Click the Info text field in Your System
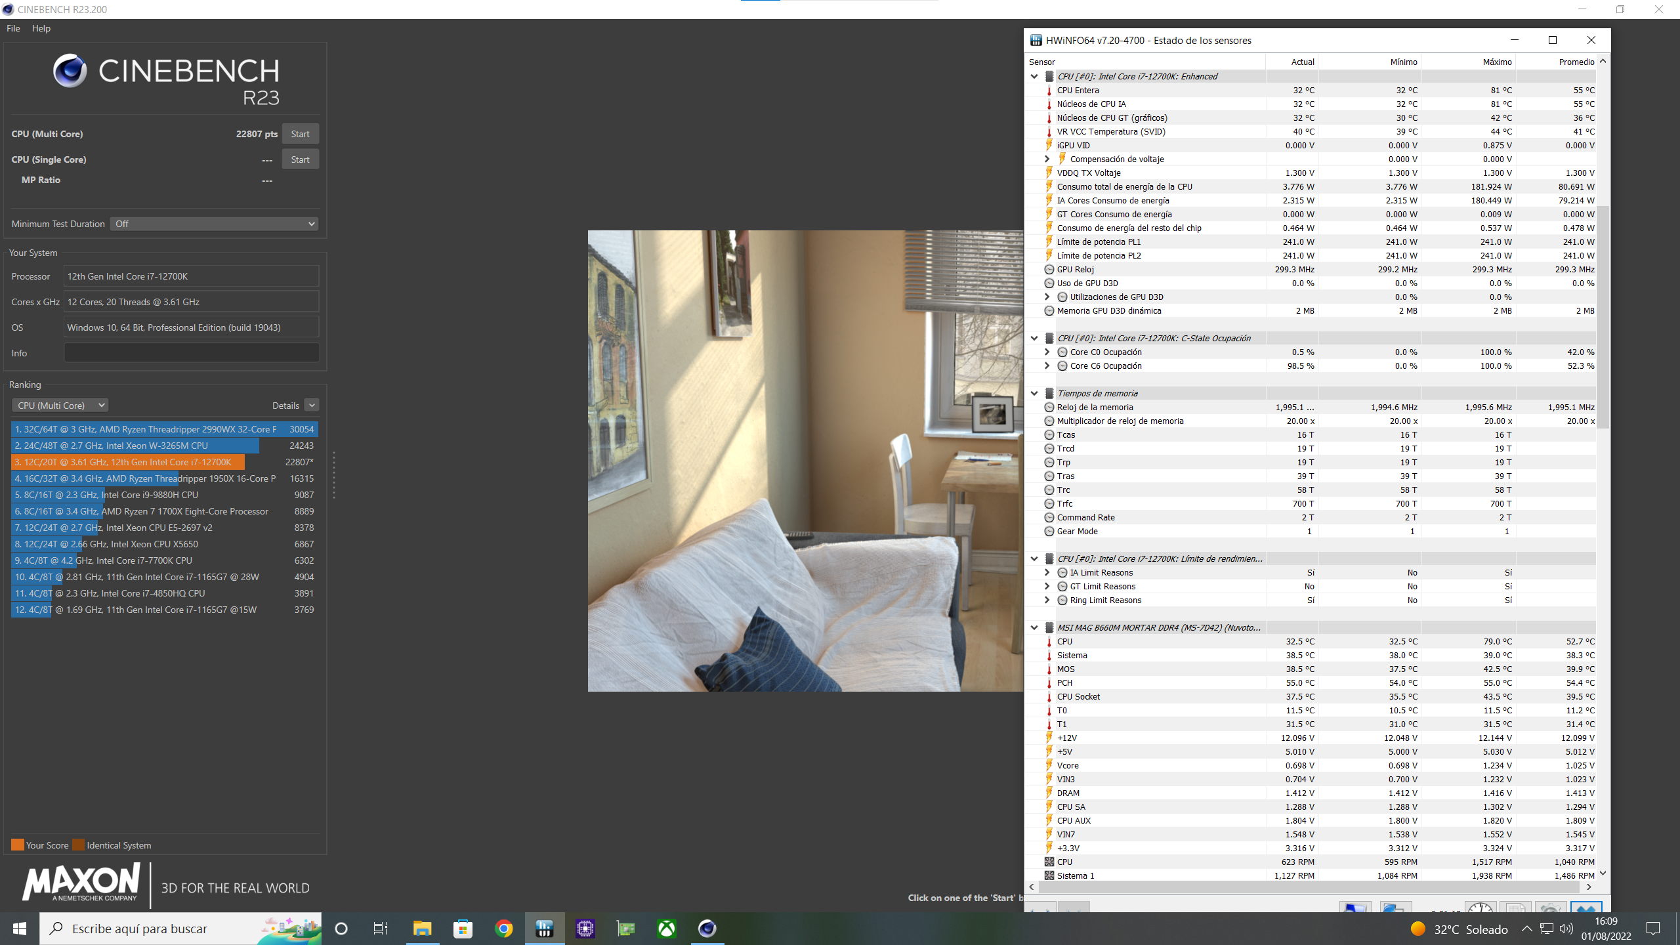Image resolution: width=1680 pixels, height=945 pixels. [x=192, y=352]
